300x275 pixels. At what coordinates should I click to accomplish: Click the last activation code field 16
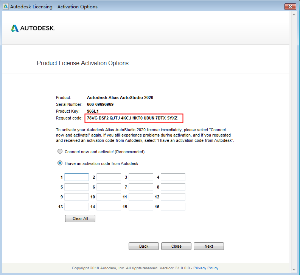coord(173,207)
